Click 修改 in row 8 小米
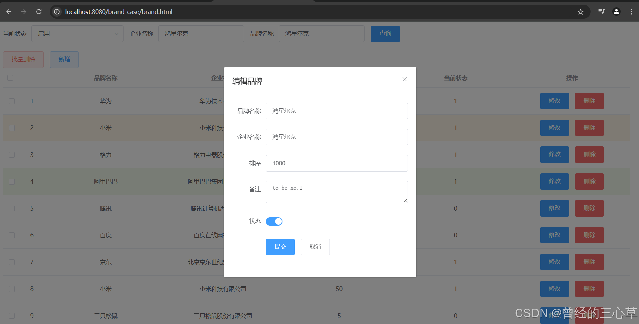 click(x=555, y=289)
